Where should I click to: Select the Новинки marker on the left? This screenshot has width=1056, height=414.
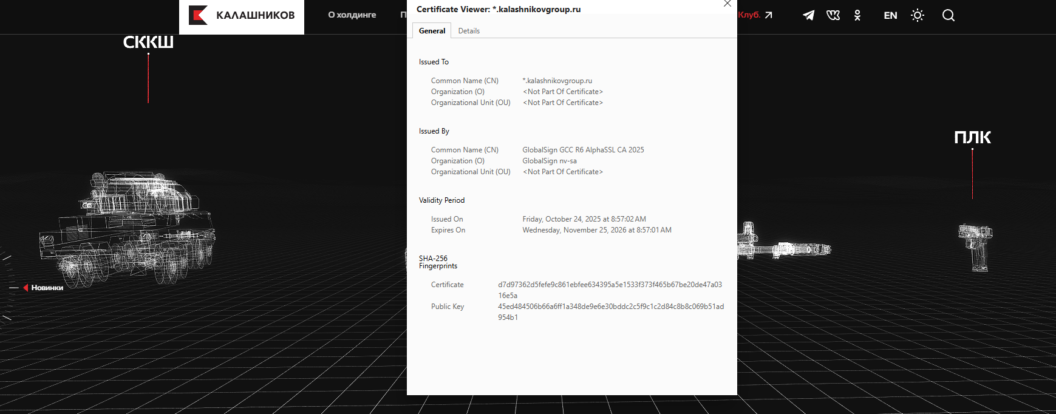43,288
